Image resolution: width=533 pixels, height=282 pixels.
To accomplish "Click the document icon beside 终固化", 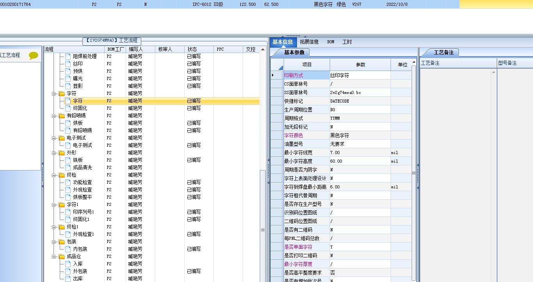I will (68, 108).
